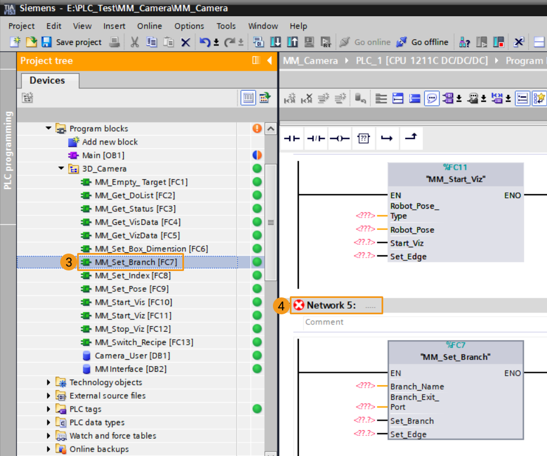Click the Delete X toolbar icon

tap(185, 42)
